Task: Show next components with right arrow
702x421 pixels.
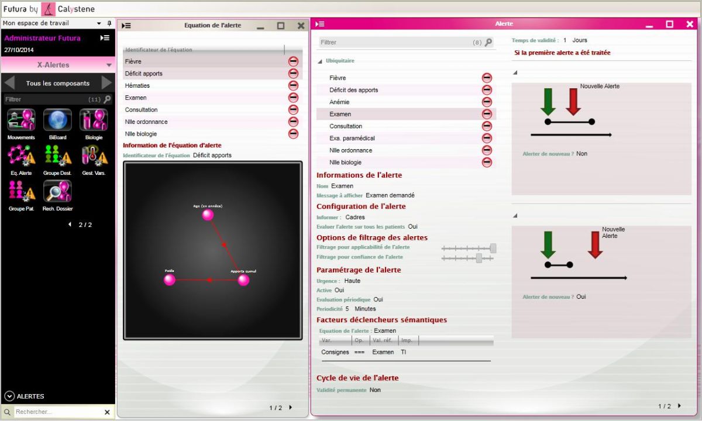Action: 106,83
